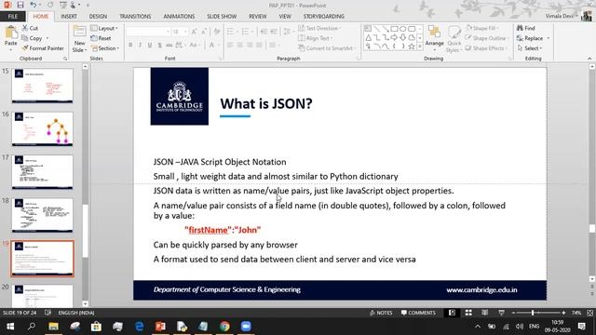This screenshot has width=596, height=335.
Task: Click spell check icon in status bar
Action: coord(47,313)
